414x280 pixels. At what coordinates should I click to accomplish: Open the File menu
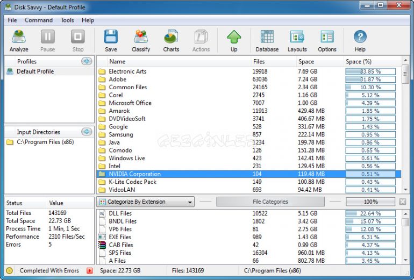click(x=12, y=20)
